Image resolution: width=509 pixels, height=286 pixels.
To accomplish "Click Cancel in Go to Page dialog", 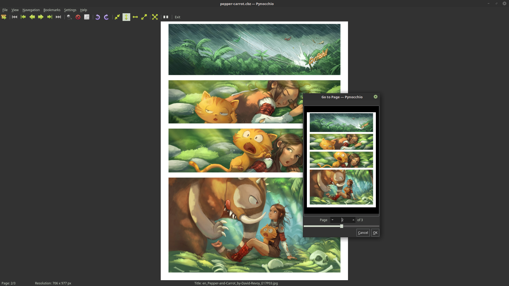I will (363, 233).
